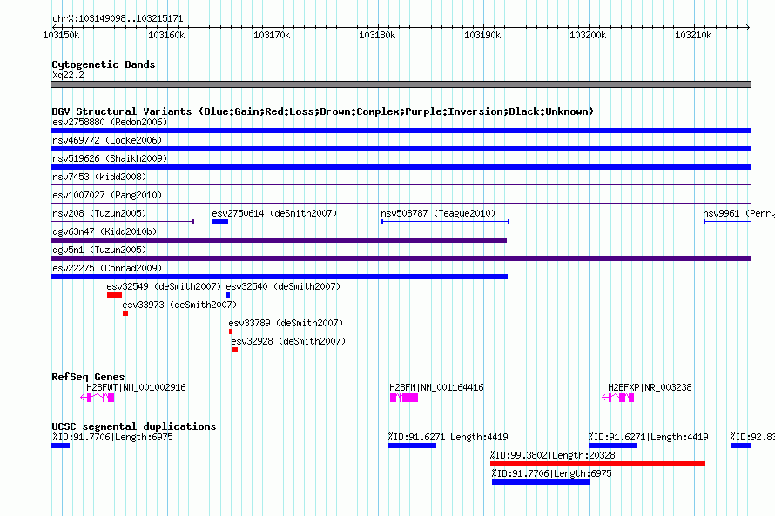Image resolution: width=775 pixels, height=516 pixels.
Task: Click the chrX:103149098..103215171 coordinate label
Action: (x=118, y=18)
